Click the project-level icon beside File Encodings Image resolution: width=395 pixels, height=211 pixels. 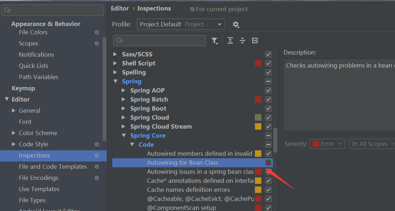[97, 178]
